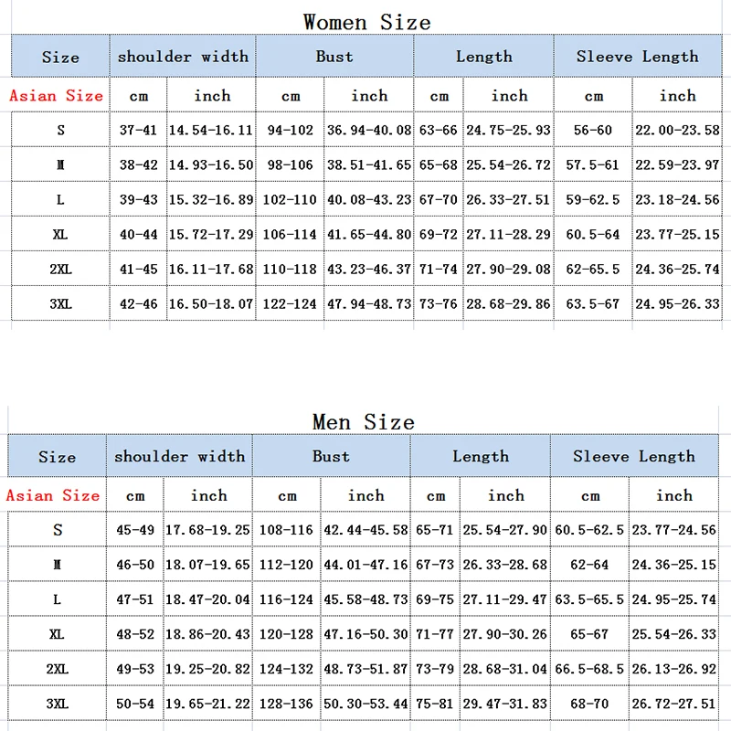Click the red Asian Size label in Women table
731x731 pixels.
(57, 95)
